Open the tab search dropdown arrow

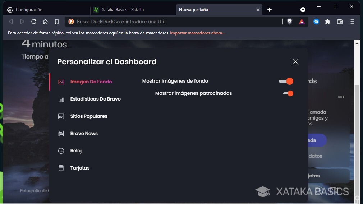tap(303, 10)
